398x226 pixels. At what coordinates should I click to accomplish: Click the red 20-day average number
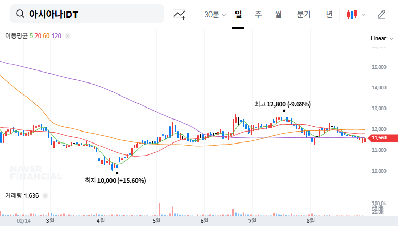pyautogui.click(x=38, y=36)
